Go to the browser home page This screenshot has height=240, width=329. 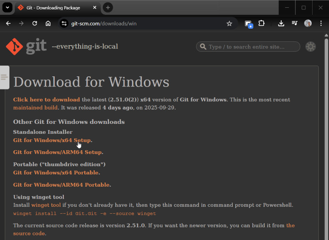48,23
